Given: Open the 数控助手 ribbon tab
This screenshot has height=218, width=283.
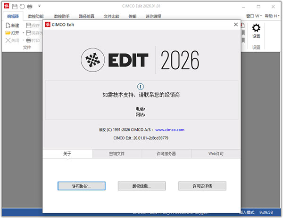Looking at the screenshot, I should click(62, 16).
